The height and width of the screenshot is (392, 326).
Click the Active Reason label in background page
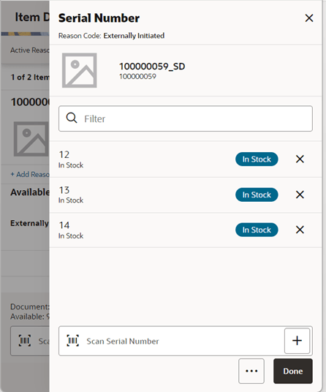point(30,50)
